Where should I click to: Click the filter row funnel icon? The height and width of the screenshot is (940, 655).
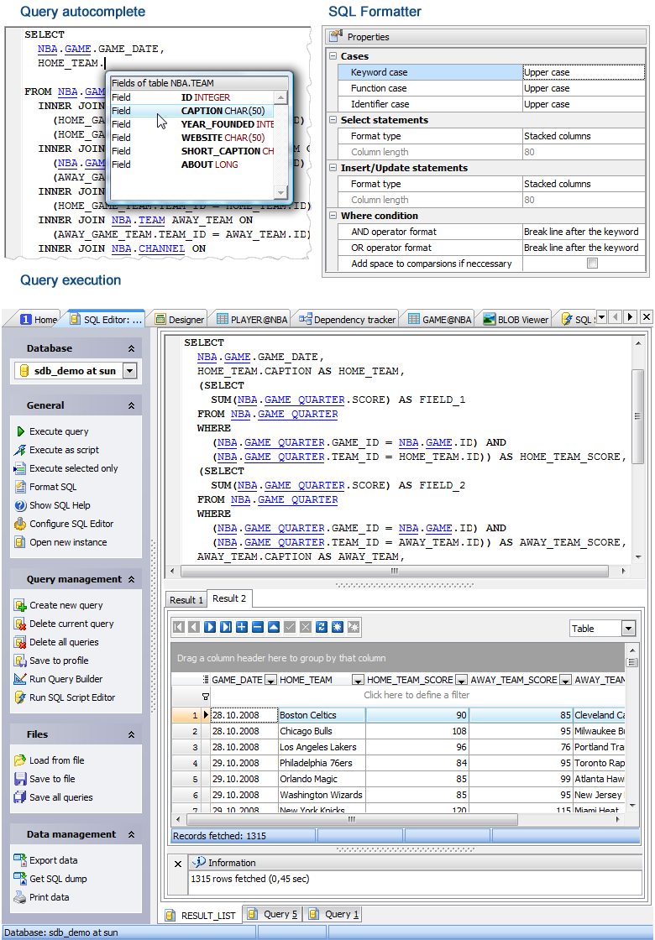pyautogui.click(x=206, y=697)
